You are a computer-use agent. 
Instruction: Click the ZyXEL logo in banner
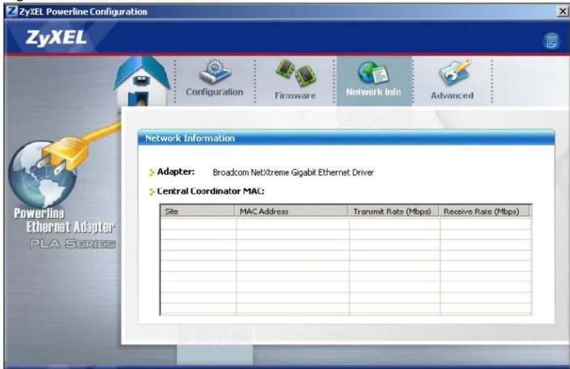pos(56,38)
